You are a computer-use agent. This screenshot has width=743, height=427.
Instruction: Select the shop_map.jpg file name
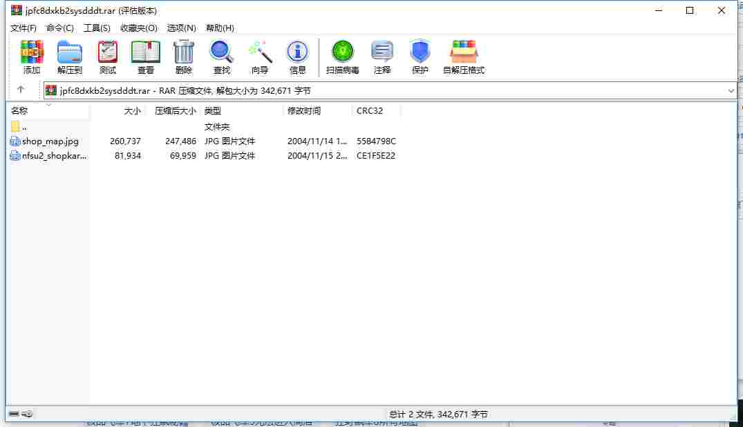[x=50, y=141]
